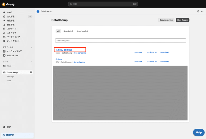Screen dimensions: 206x139
Task: Click the pin icon at top right
Action: click(198, 11)
